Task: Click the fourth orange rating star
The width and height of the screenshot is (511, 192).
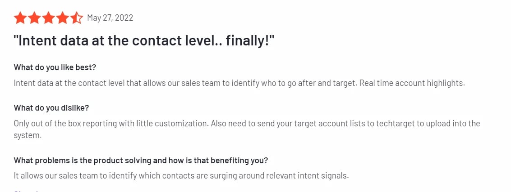Action: pyautogui.click(x=62, y=18)
